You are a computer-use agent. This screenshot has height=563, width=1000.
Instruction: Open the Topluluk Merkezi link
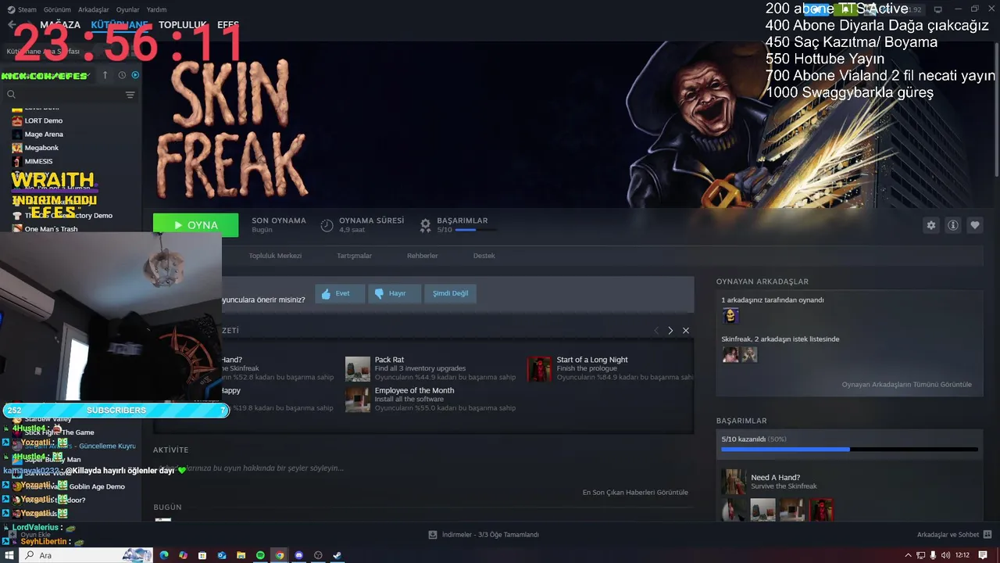pos(275,256)
